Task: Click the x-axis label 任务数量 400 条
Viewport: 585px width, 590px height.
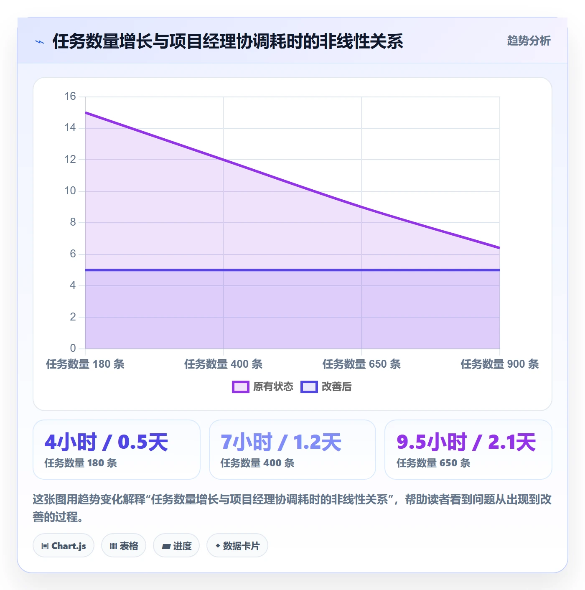Action: pyautogui.click(x=224, y=364)
